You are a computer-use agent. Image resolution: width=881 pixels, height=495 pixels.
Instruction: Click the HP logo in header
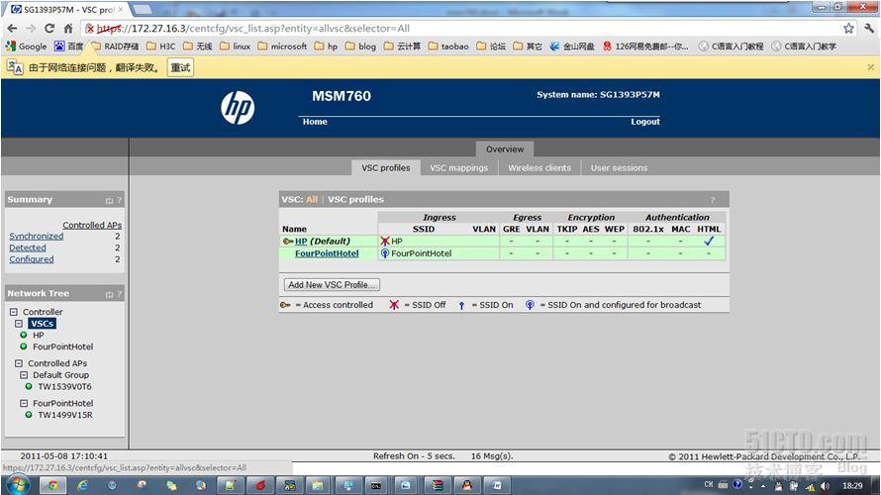(x=238, y=107)
